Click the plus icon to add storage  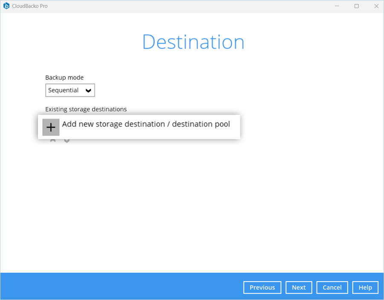[x=51, y=127]
